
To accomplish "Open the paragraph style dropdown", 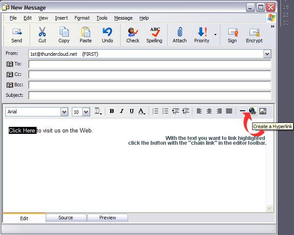I will [x=98, y=111].
